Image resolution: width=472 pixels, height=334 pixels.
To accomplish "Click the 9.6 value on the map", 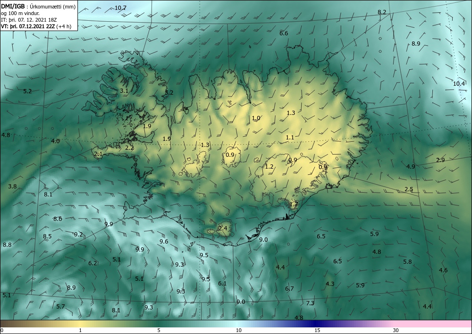I will coord(164,242).
